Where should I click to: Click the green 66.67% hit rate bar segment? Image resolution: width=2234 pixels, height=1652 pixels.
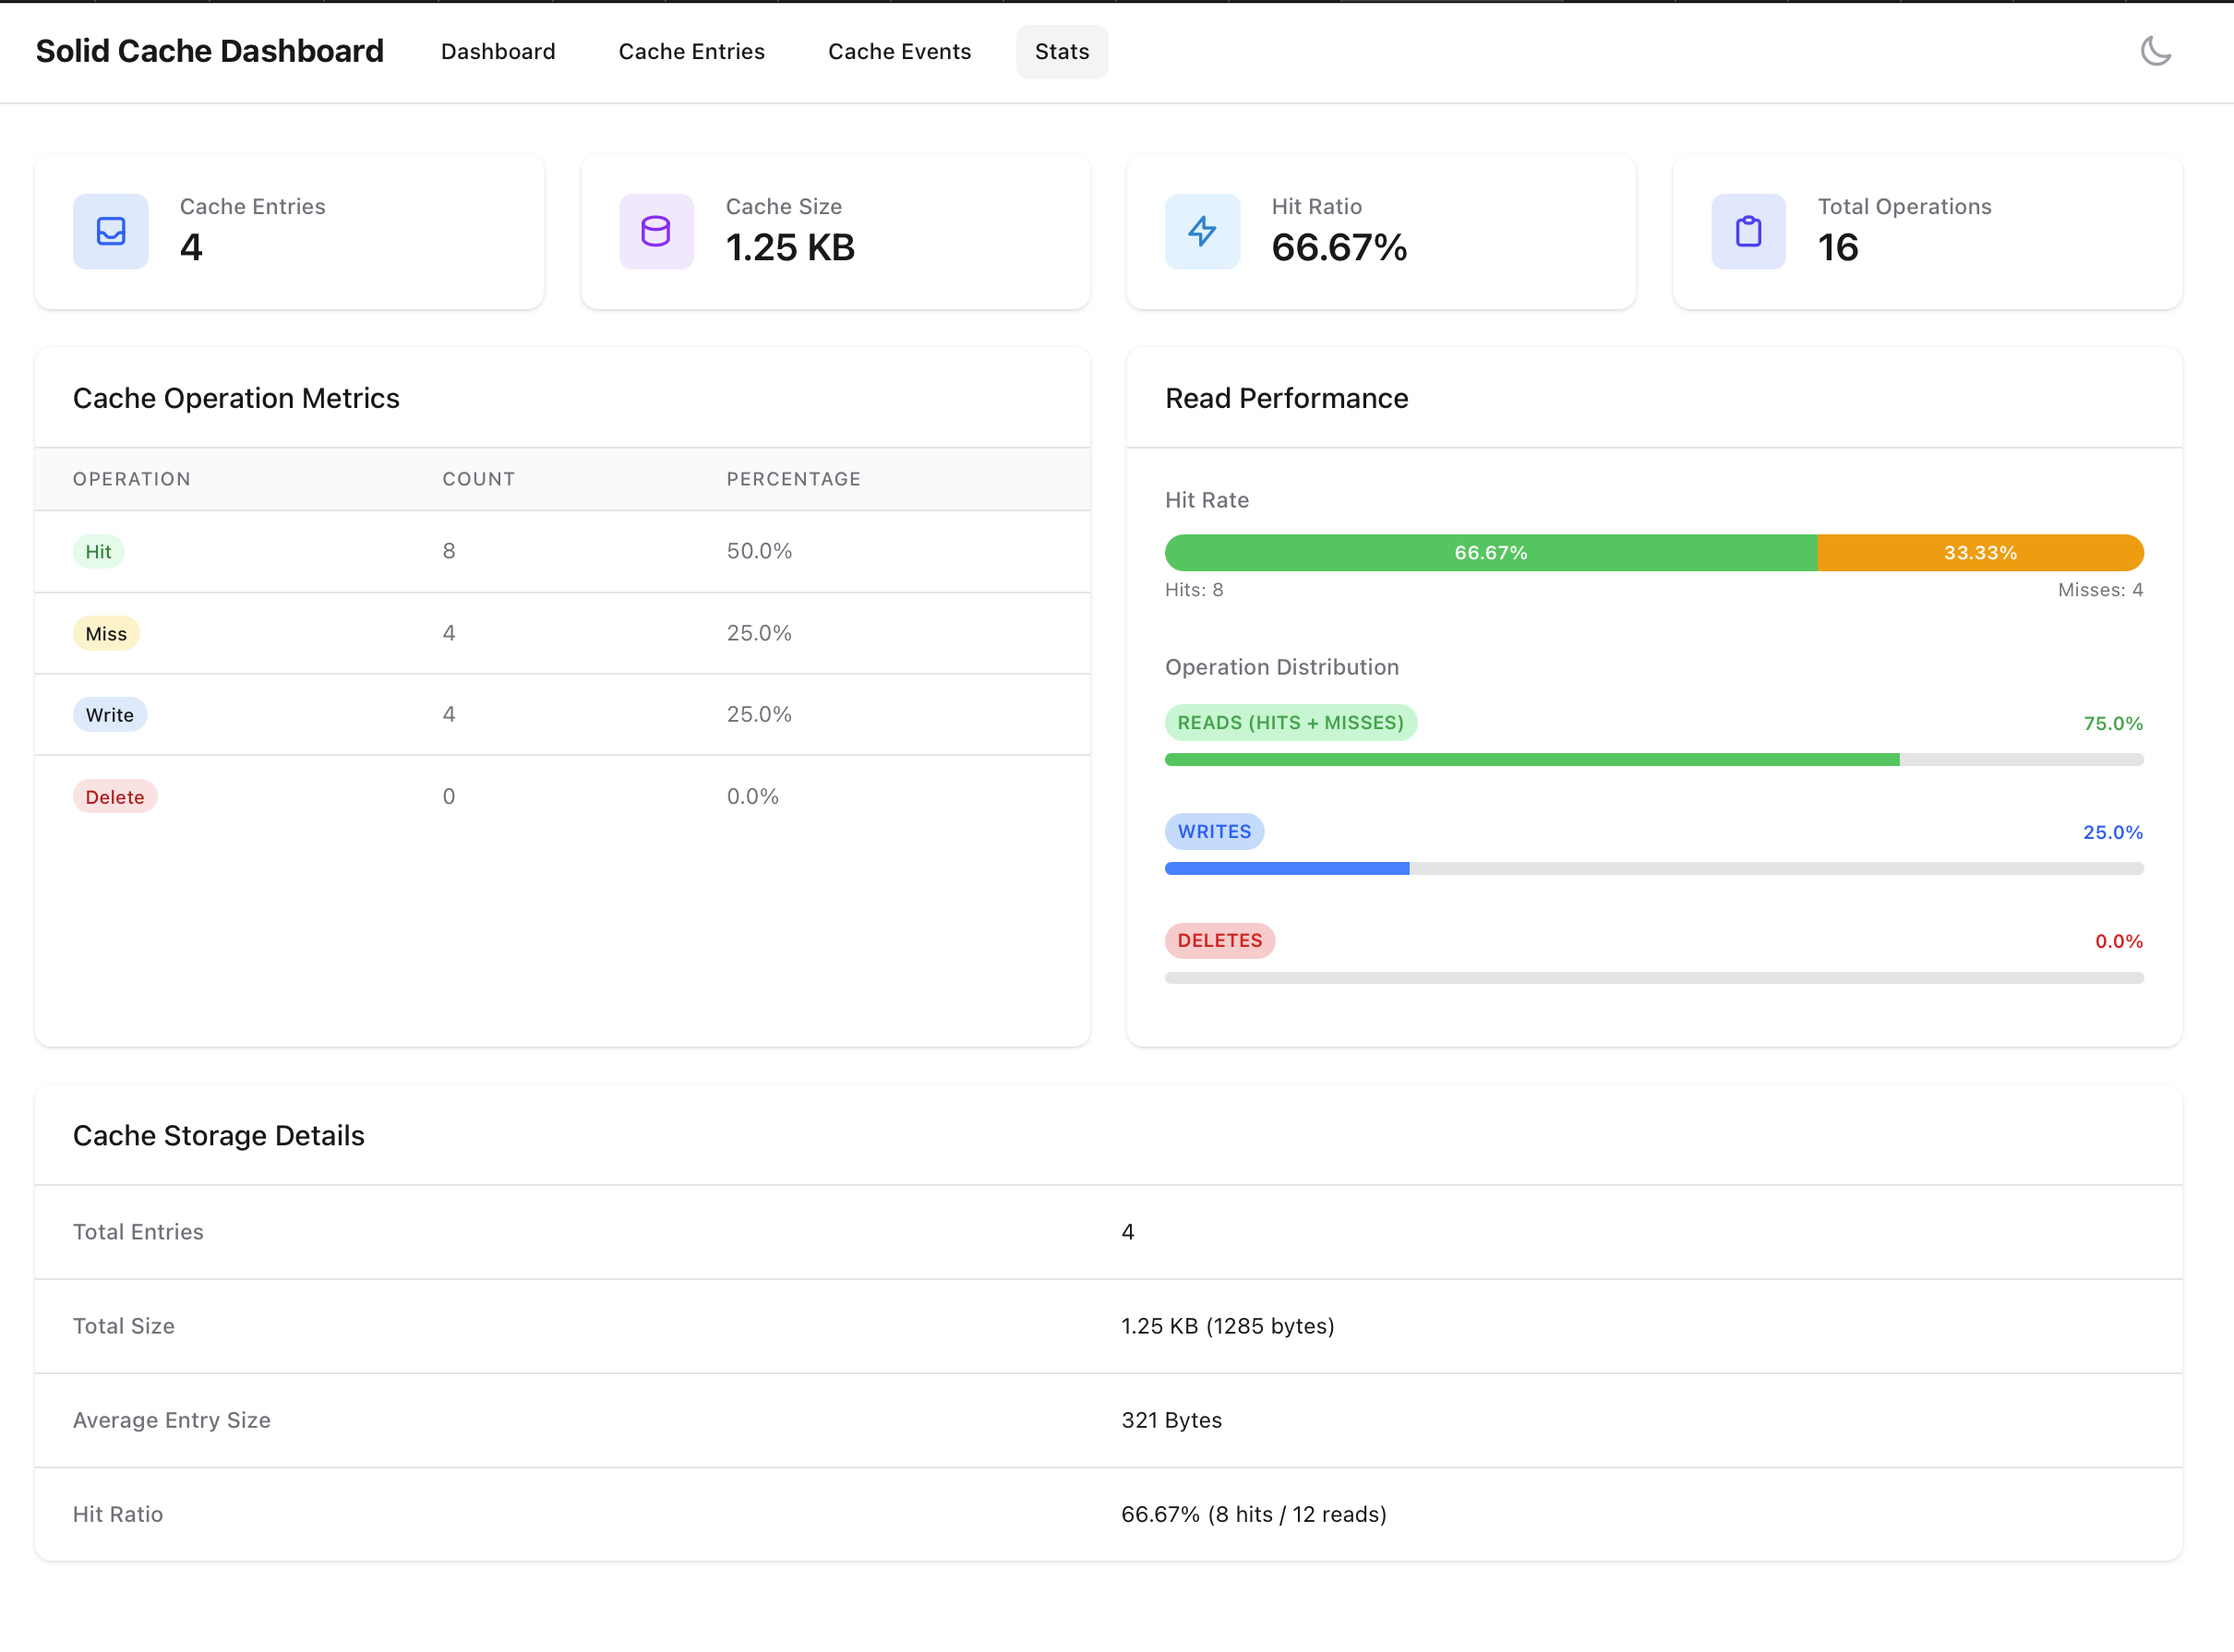click(1490, 553)
